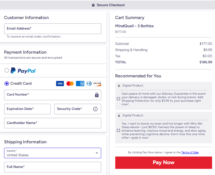Click the padlock icon in Card Number field
Screen dimensions: 215x175
[97, 95]
